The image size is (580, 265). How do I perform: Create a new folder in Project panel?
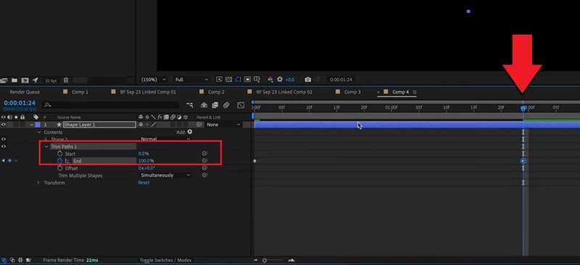click(x=14, y=80)
